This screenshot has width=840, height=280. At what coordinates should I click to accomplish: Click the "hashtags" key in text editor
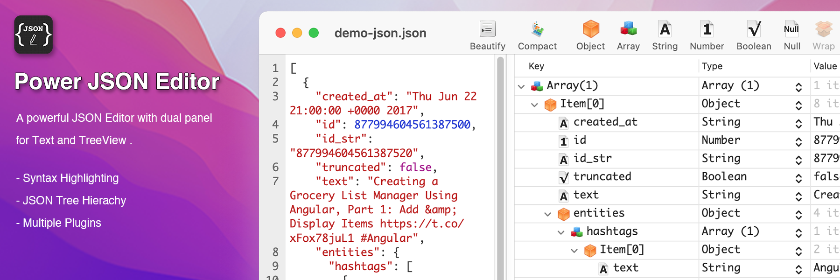click(361, 266)
